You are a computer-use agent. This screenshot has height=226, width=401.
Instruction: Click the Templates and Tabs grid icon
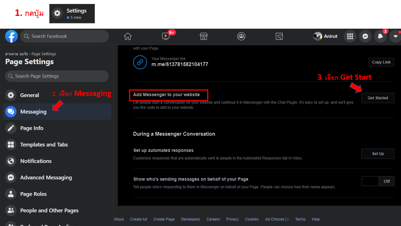coord(11,145)
